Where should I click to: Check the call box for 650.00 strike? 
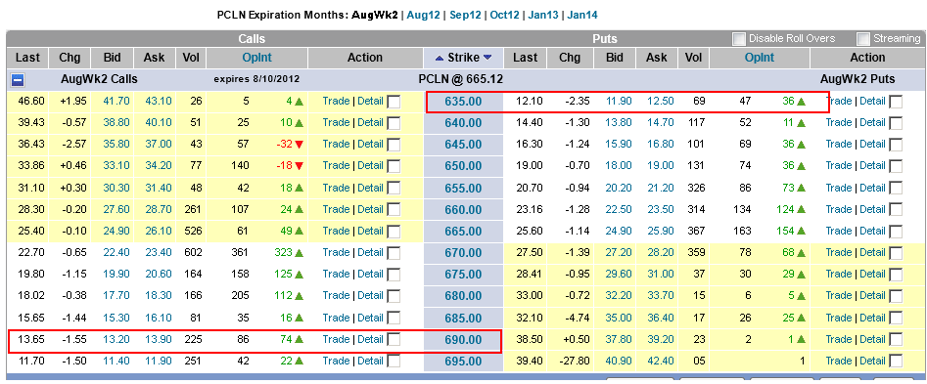pos(394,166)
